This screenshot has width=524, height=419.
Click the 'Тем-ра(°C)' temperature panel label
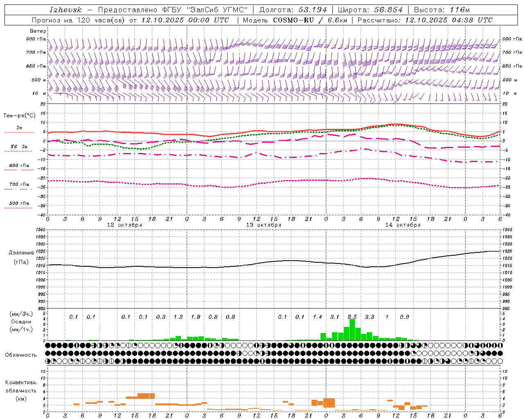[19, 116]
